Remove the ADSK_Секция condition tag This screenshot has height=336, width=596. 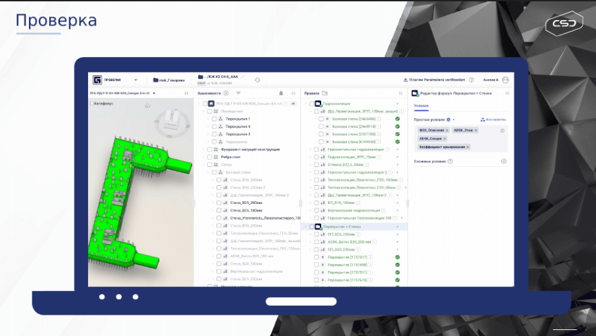pos(444,139)
